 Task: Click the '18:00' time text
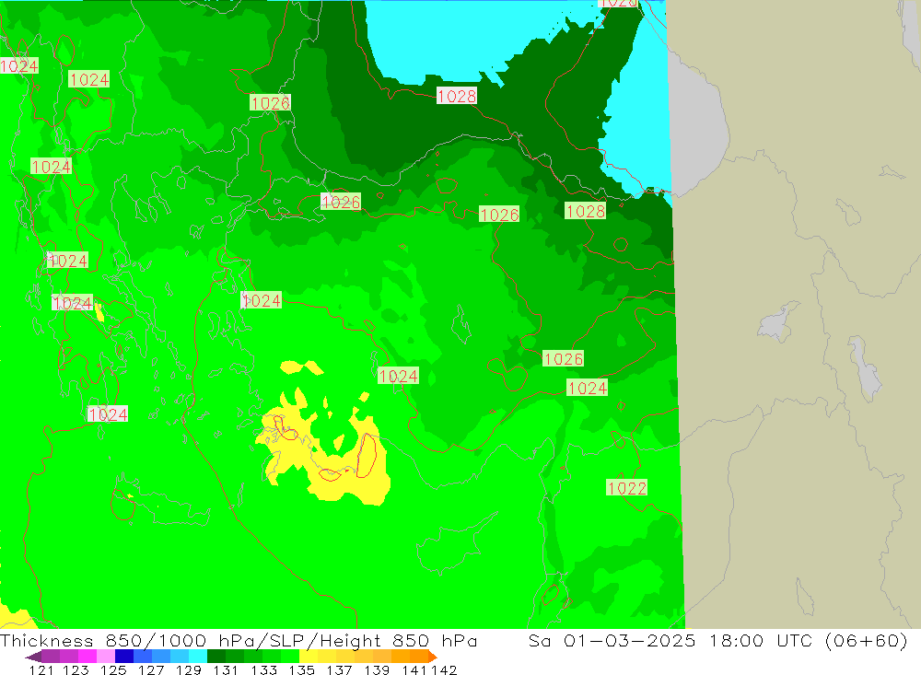pos(736,640)
